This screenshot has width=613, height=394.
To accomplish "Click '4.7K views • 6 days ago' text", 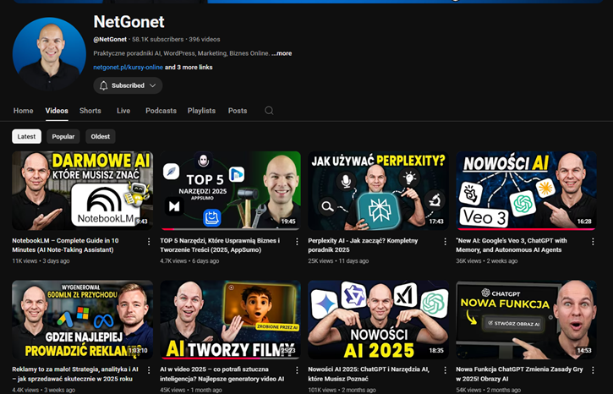I will click(x=189, y=260).
